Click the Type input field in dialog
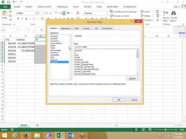The image size is (186, 139). click(107, 47)
